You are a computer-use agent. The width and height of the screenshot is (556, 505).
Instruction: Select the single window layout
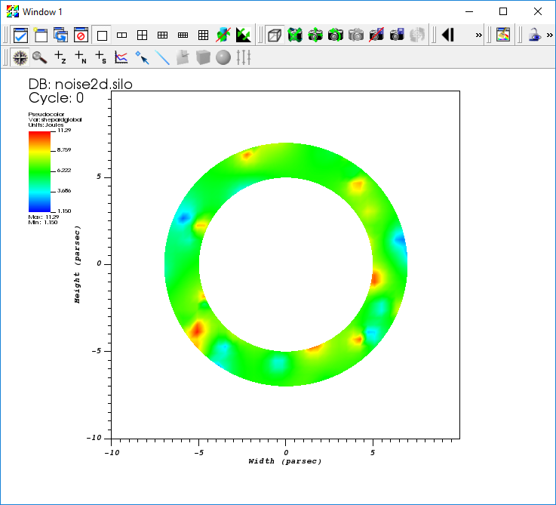(102, 35)
